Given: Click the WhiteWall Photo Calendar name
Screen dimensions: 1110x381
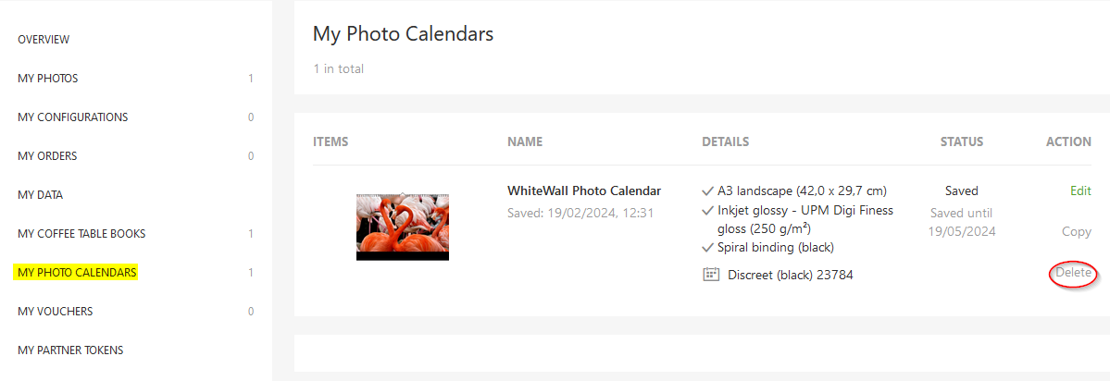Looking at the screenshot, I should click(x=584, y=190).
